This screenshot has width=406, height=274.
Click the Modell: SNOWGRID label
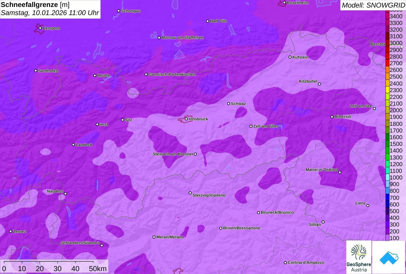(x=373, y=5)
